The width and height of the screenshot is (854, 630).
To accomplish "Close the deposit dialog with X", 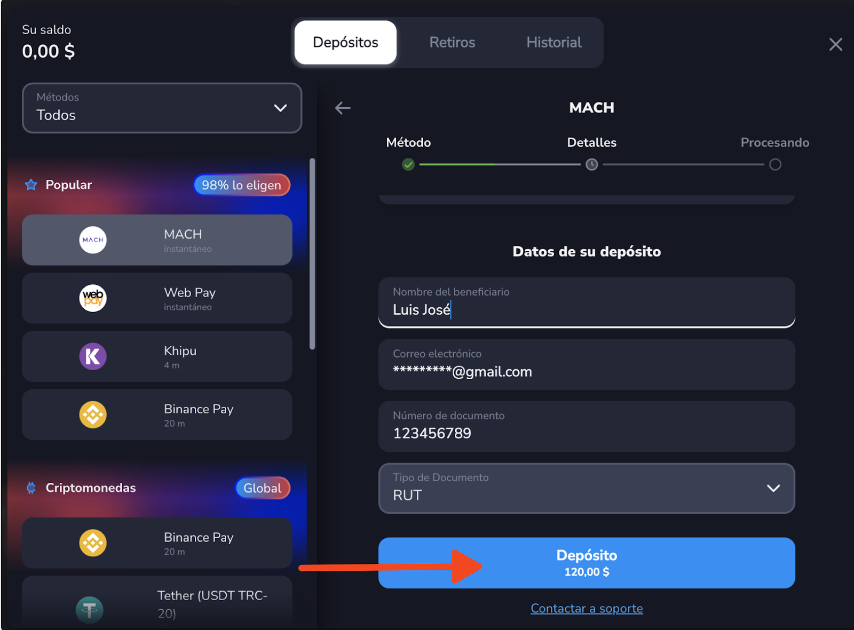I will pos(835,44).
